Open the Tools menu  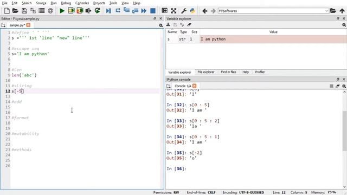point(113,3)
